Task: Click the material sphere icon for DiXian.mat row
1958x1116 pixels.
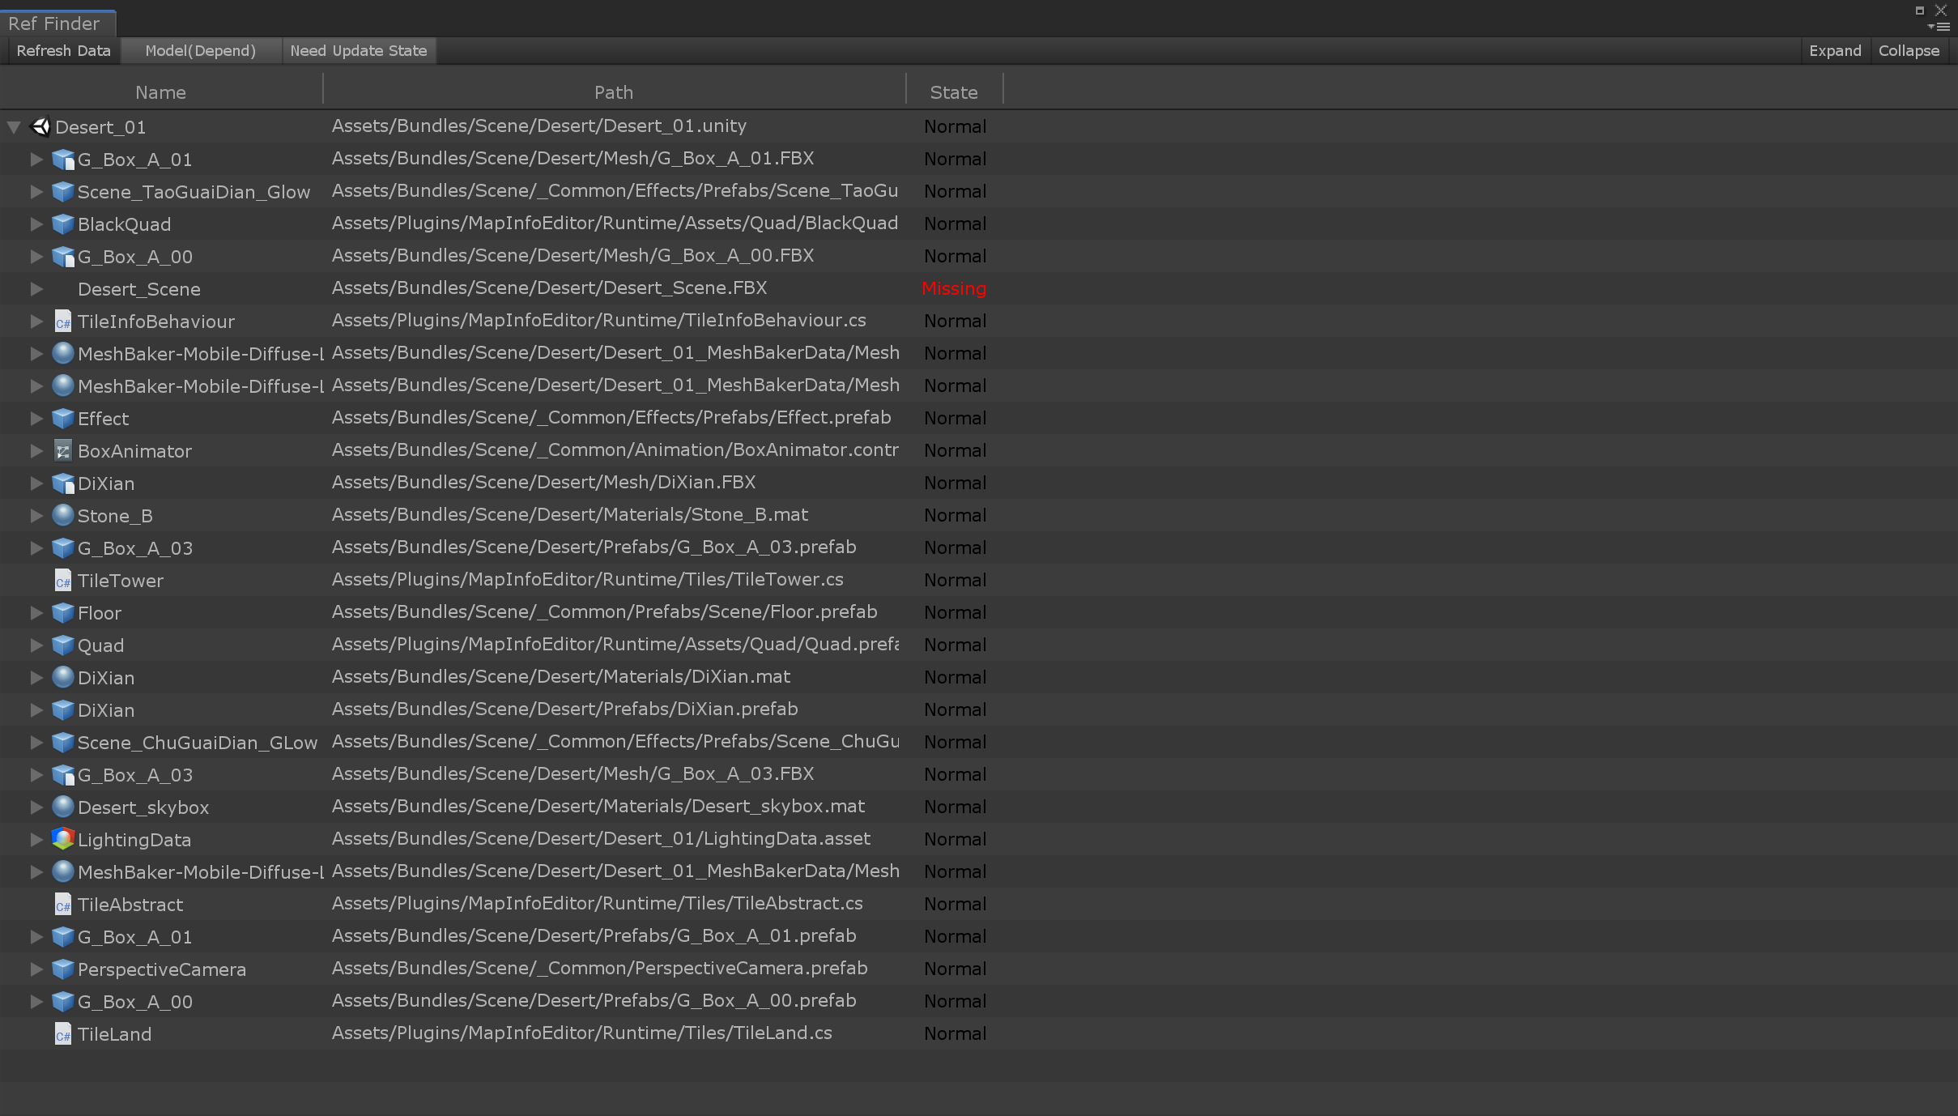Action: [x=63, y=677]
